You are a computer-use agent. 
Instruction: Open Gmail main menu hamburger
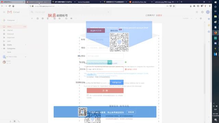tap(4, 12)
